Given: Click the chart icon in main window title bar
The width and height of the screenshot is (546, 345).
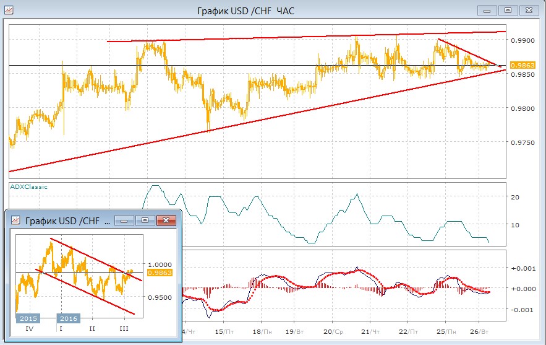Looking at the screenshot, I should pyautogui.click(x=9, y=10).
